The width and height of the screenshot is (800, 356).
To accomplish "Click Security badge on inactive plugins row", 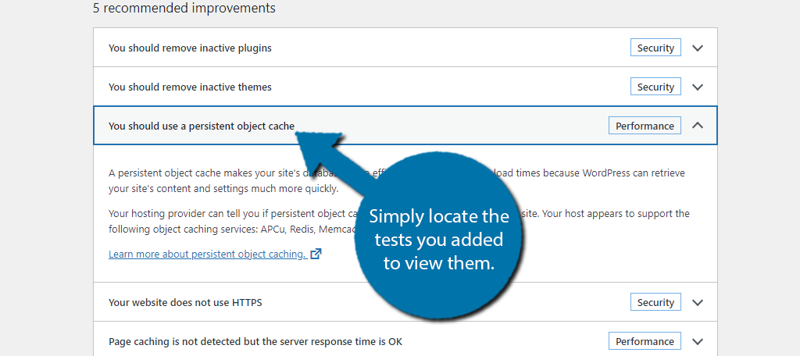I will pyautogui.click(x=655, y=48).
